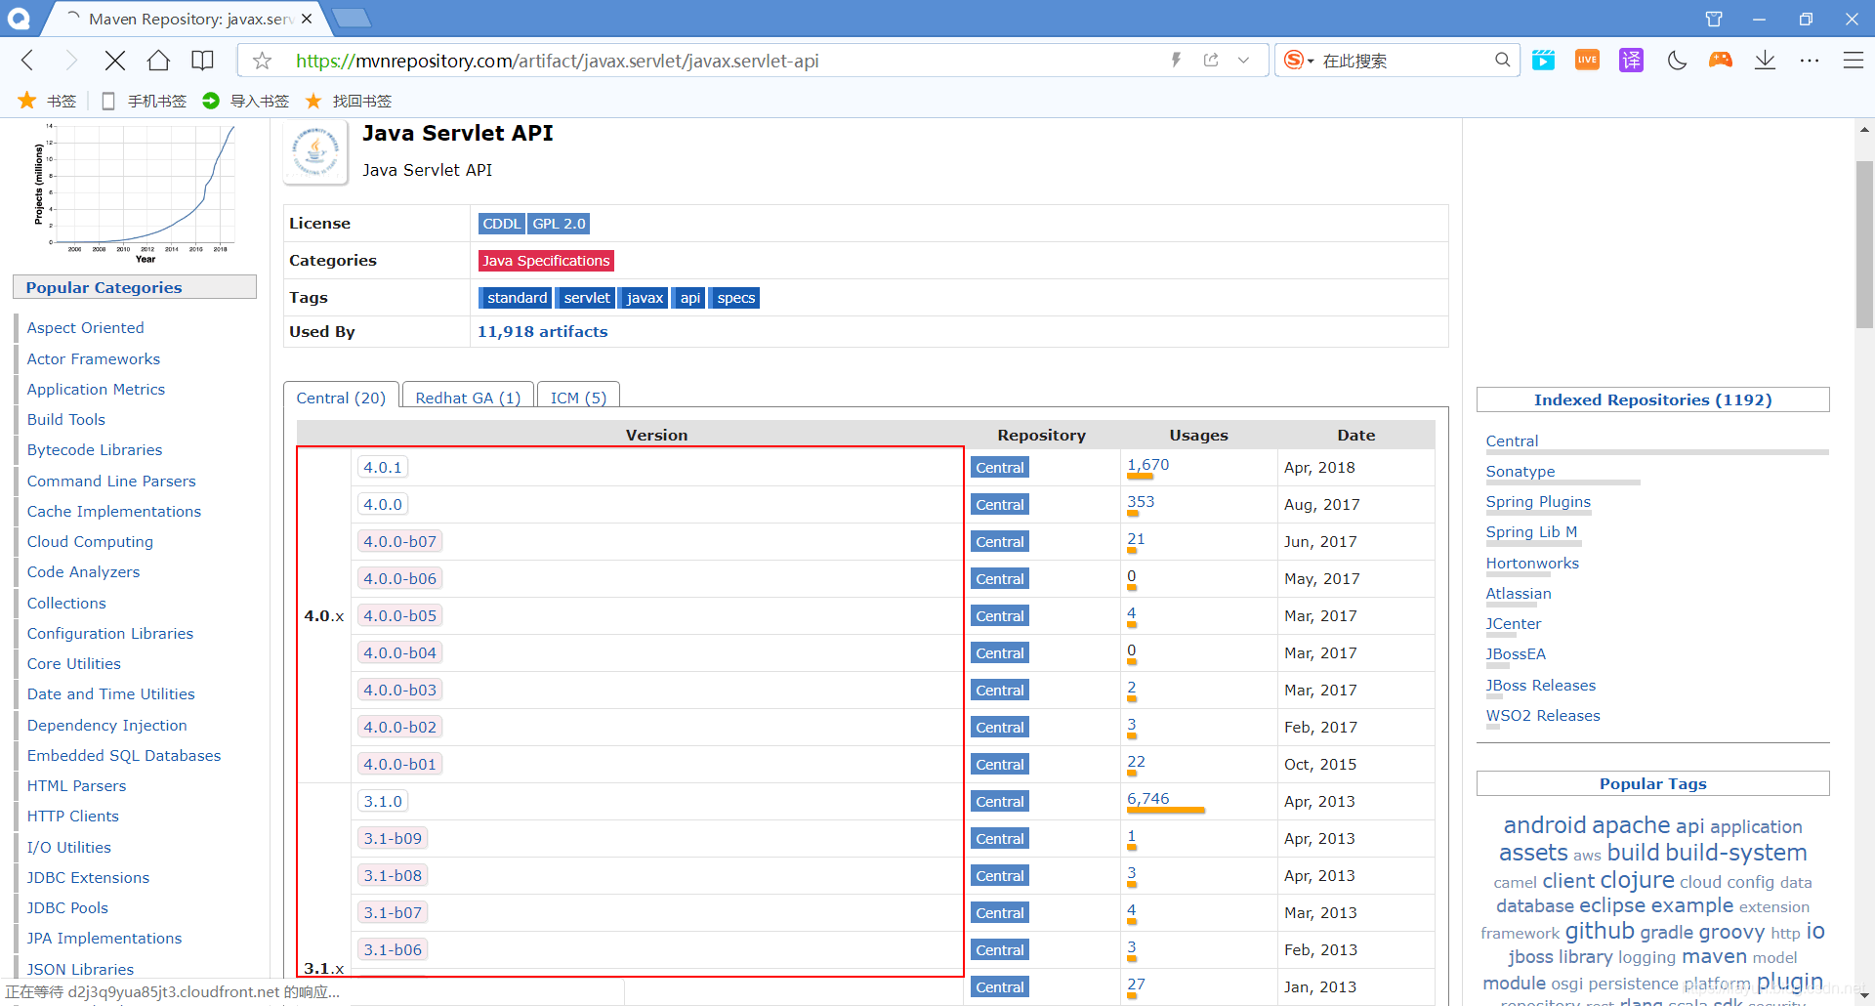Click the Java Servlet API logo image
The height and width of the screenshot is (1006, 1875).
(x=315, y=152)
